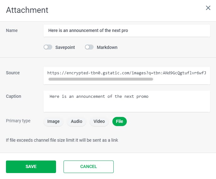Enable the Savepoint toggle switch
Image resolution: width=216 pixels, height=179 pixels.
click(x=48, y=47)
